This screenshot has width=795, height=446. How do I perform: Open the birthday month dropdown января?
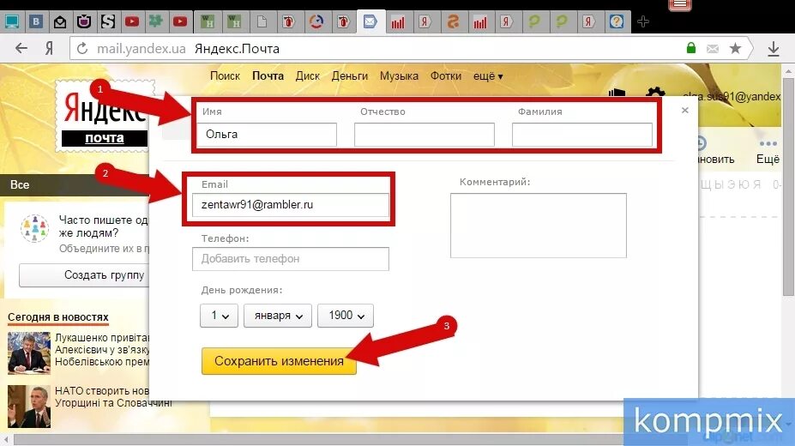[x=277, y=316]
